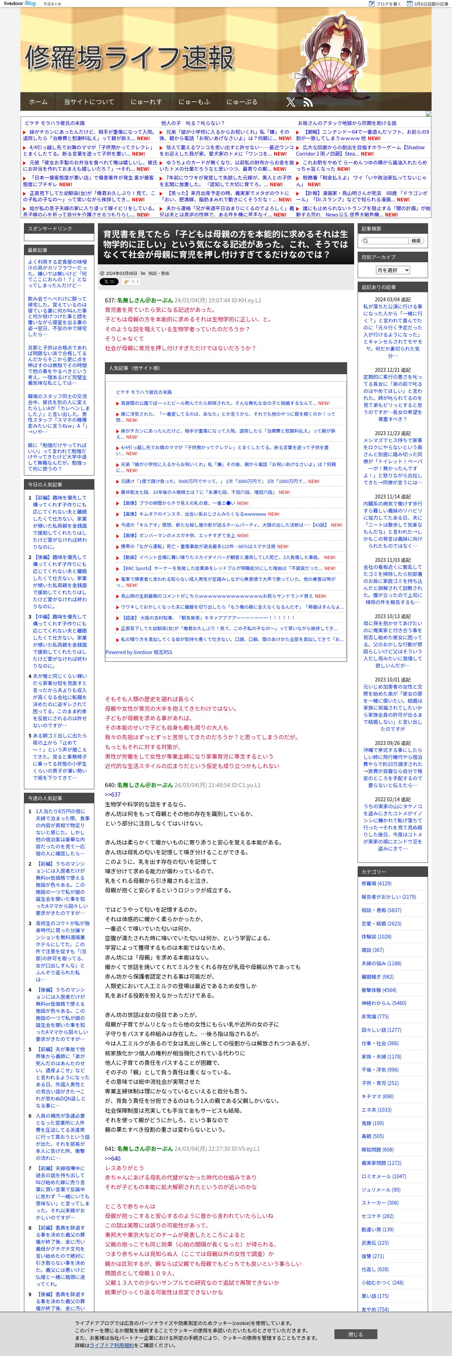Open category 義実家問題 (1272)
Viewport: 452px width, 1356px height.
pyautogui.click(x=381, y=1163)
